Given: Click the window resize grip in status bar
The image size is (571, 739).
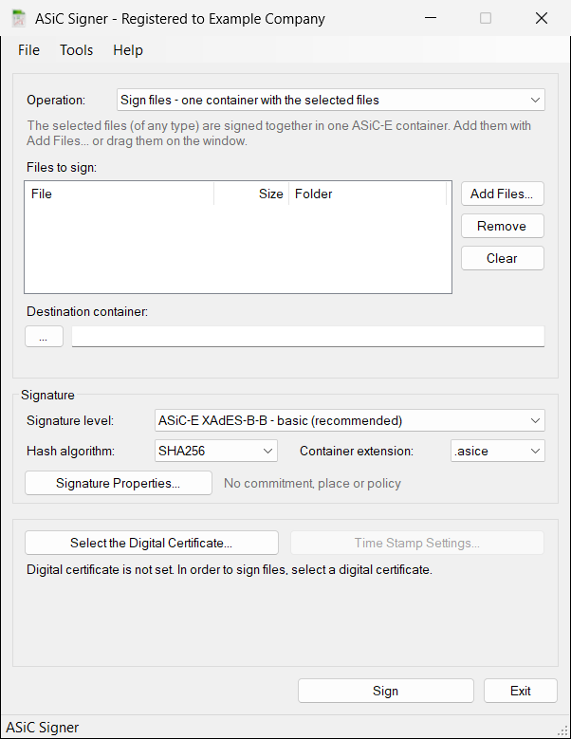Looking at the screenshot, I should (x=562, y=730).
